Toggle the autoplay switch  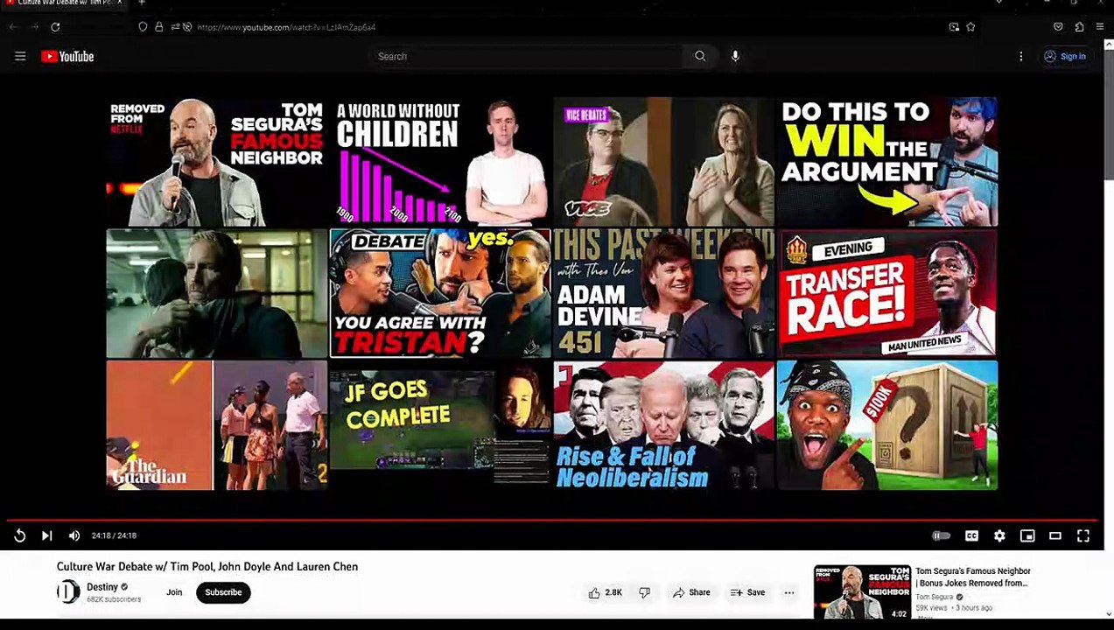pos(941,535)
